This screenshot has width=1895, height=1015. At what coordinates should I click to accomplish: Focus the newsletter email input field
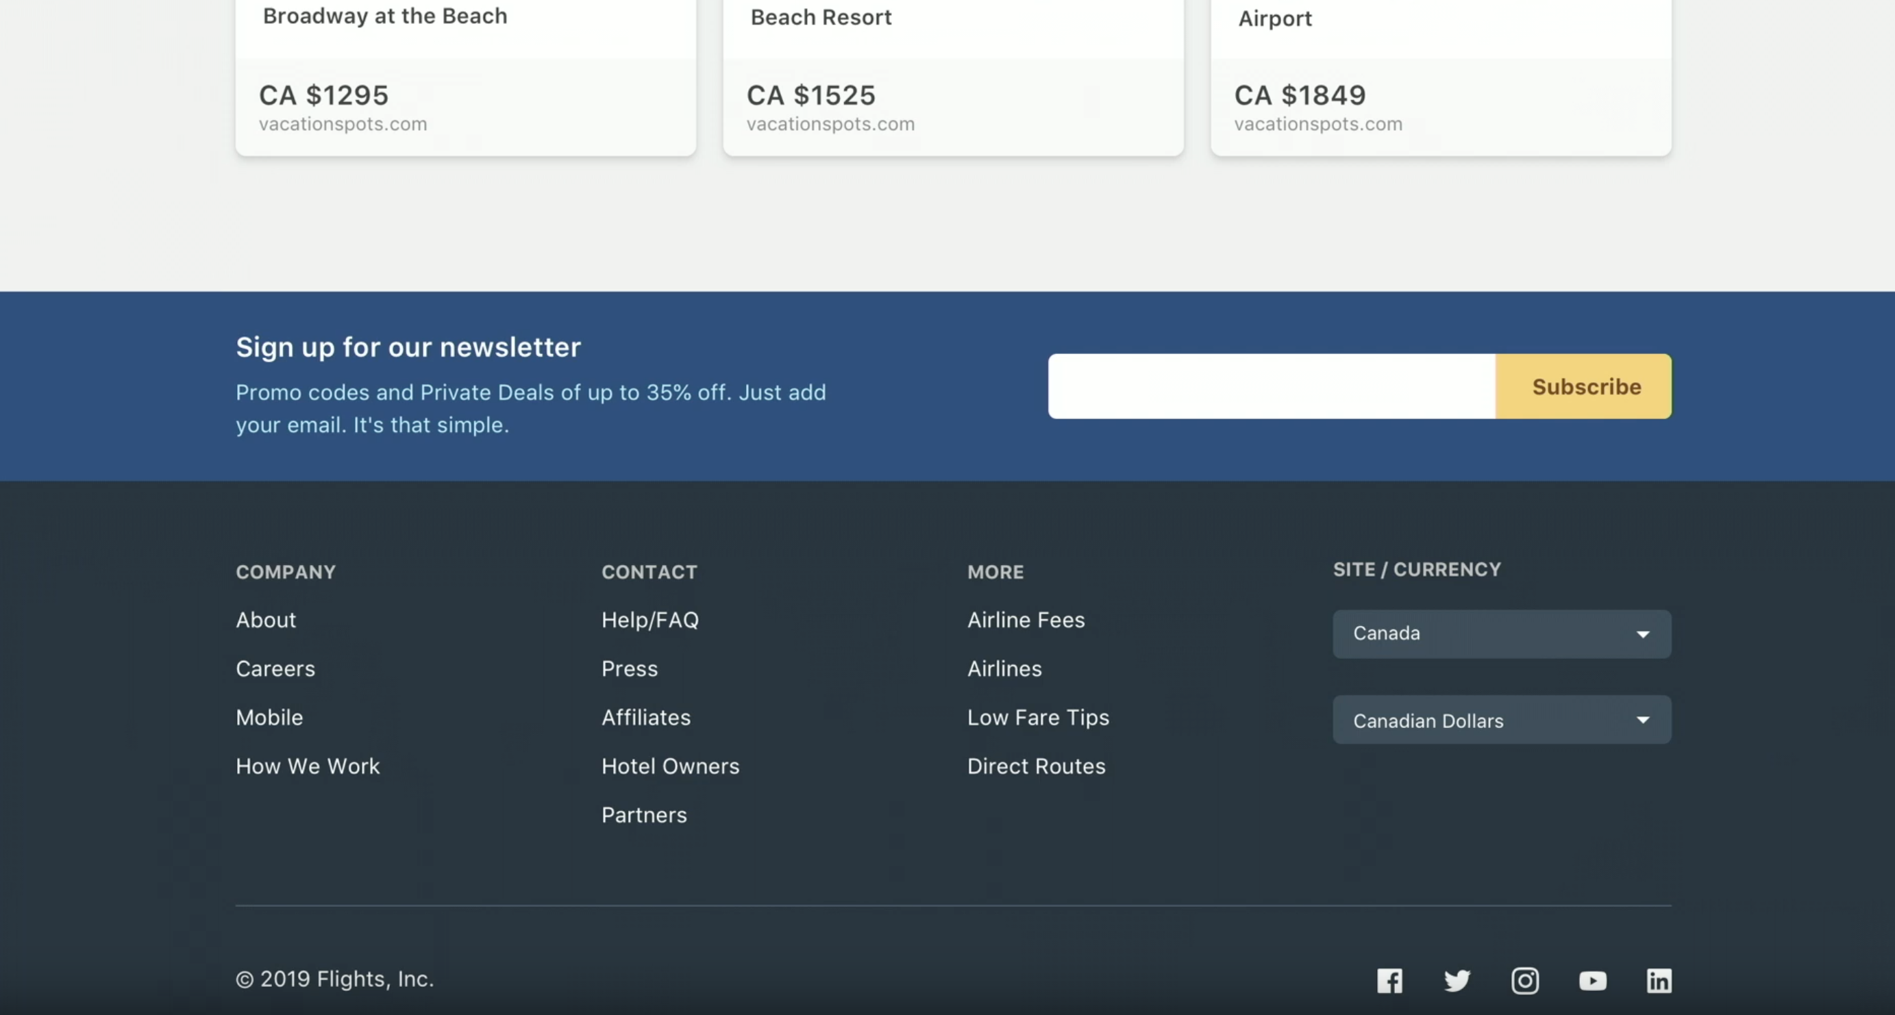[1271, 386]
